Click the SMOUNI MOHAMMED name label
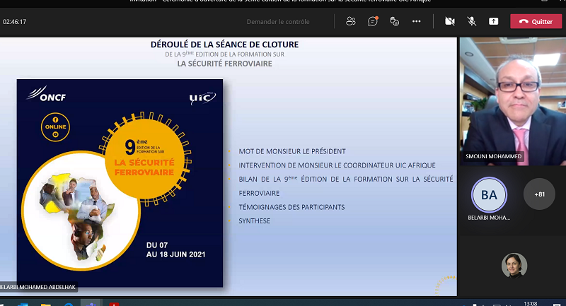 tap(493, 156)
